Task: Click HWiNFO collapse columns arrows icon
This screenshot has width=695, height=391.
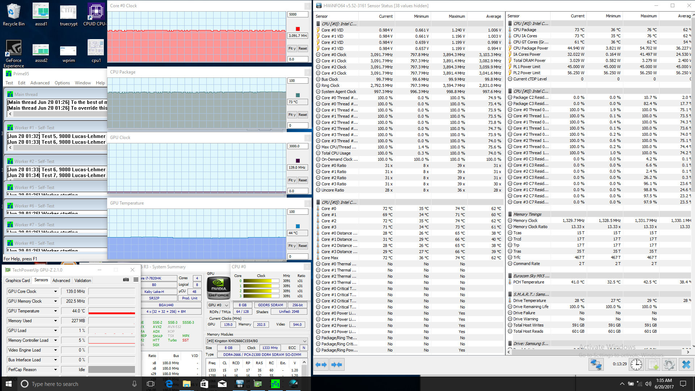Action: [337, 365]
